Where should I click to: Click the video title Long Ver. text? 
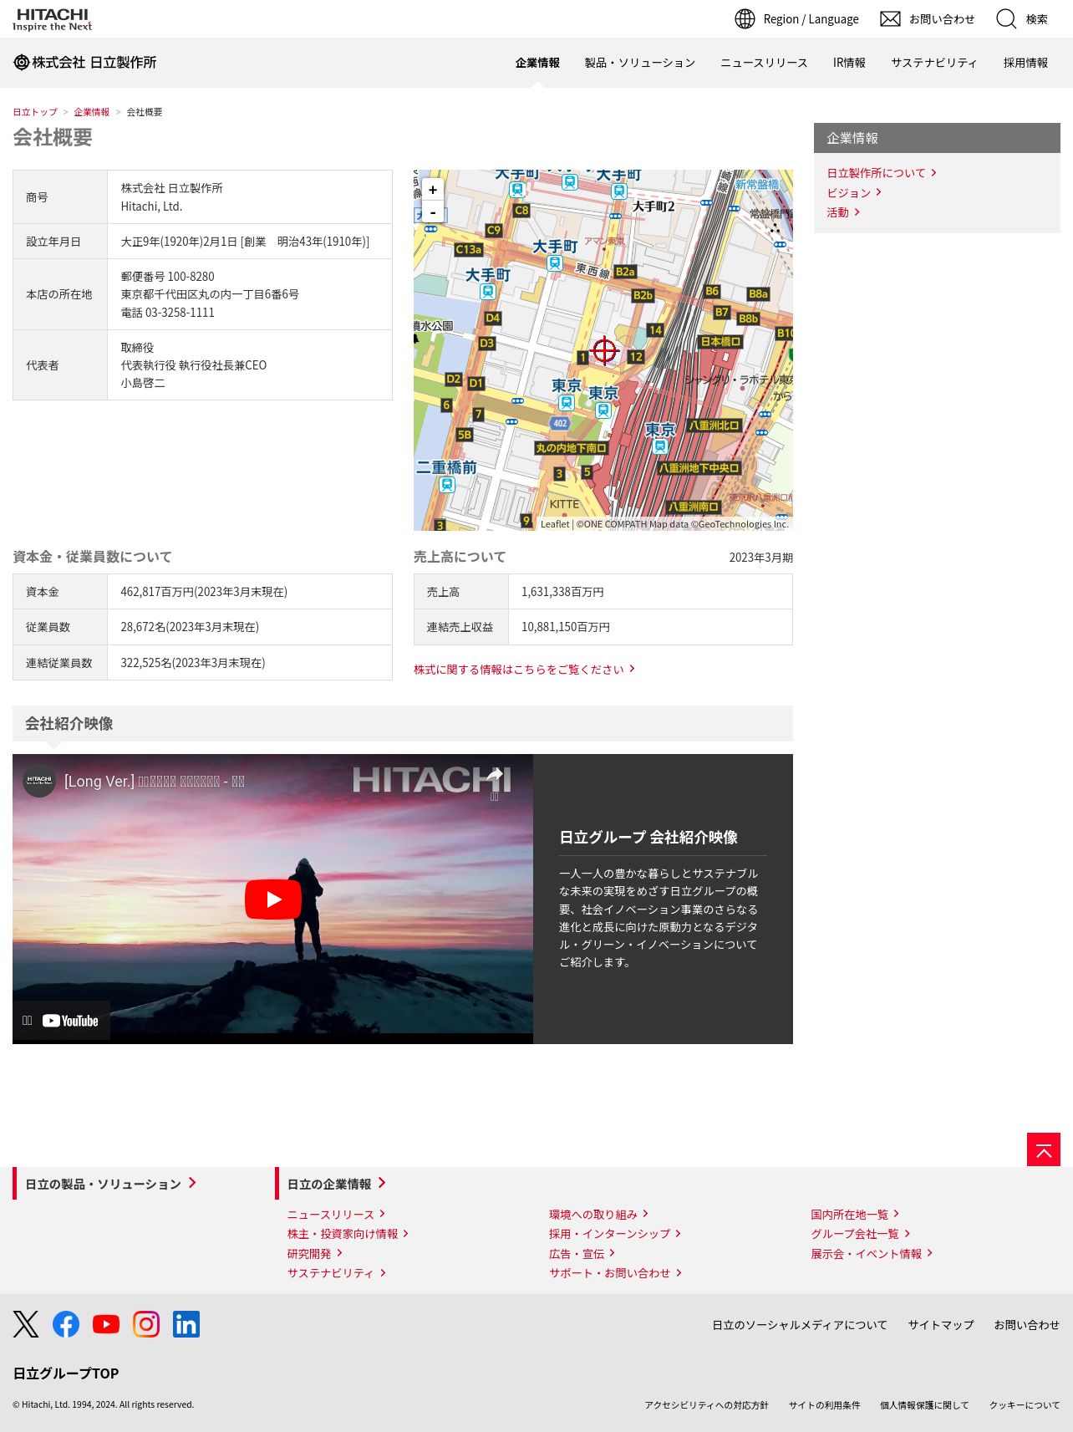point(155,782)
